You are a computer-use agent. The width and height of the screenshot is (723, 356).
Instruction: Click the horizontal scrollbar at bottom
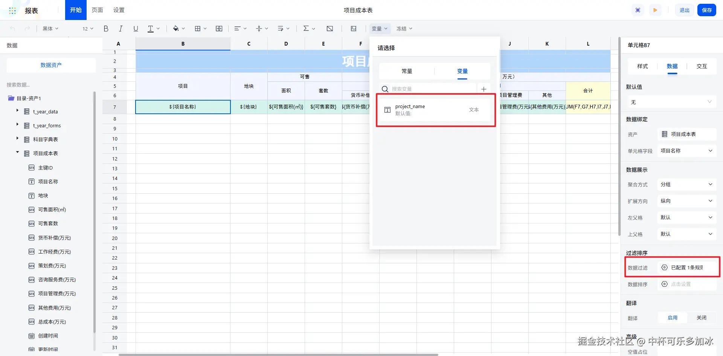coord(278,354)
